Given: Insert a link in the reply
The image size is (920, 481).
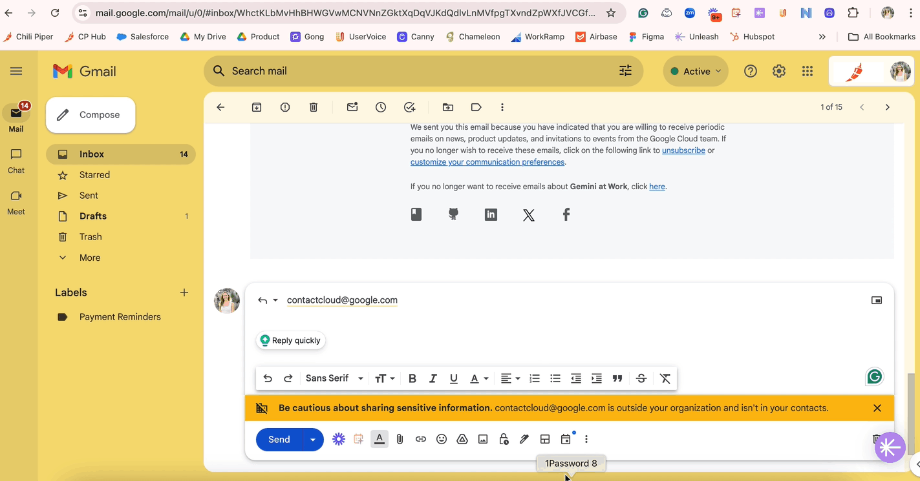Looking at the screenshot, I should click(x=421, y=439).
